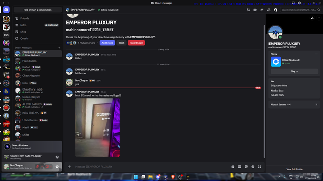Open the sticker picker

click(x=246, y=167)
